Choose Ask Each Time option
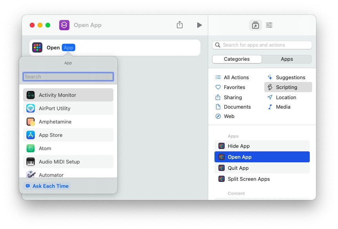Image resolution: width=338 pixels, height=229 pixels. (47, 186)
